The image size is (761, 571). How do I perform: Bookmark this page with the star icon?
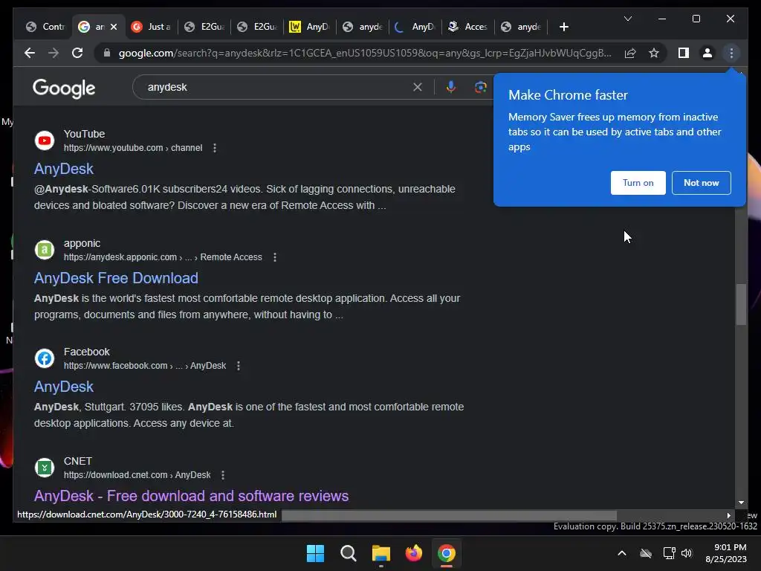click(x=654, y=53)
